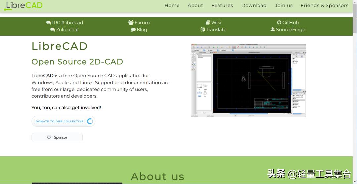The image size is (357, 184).
Task: Click the GitHub octocat icon
Action: pyautogui.click(x=279, y=23)
